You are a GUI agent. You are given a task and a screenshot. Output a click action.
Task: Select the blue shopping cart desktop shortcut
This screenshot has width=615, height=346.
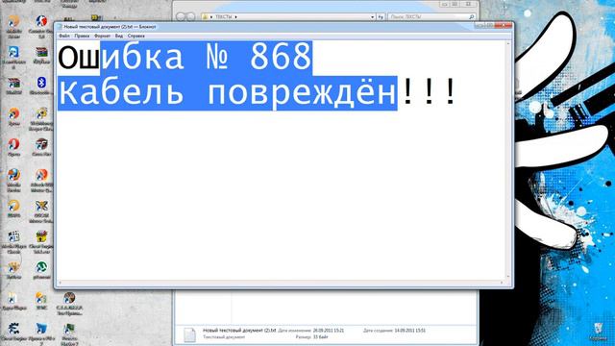41,334
